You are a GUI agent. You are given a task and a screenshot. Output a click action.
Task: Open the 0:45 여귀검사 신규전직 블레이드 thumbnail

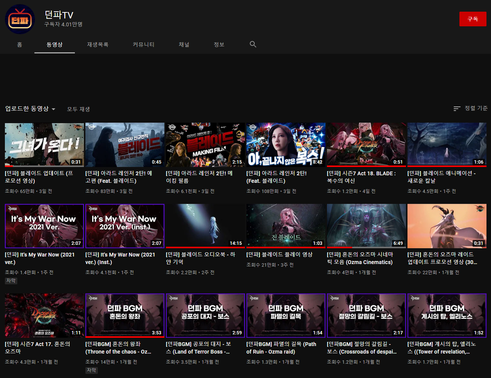coord(125,145)
